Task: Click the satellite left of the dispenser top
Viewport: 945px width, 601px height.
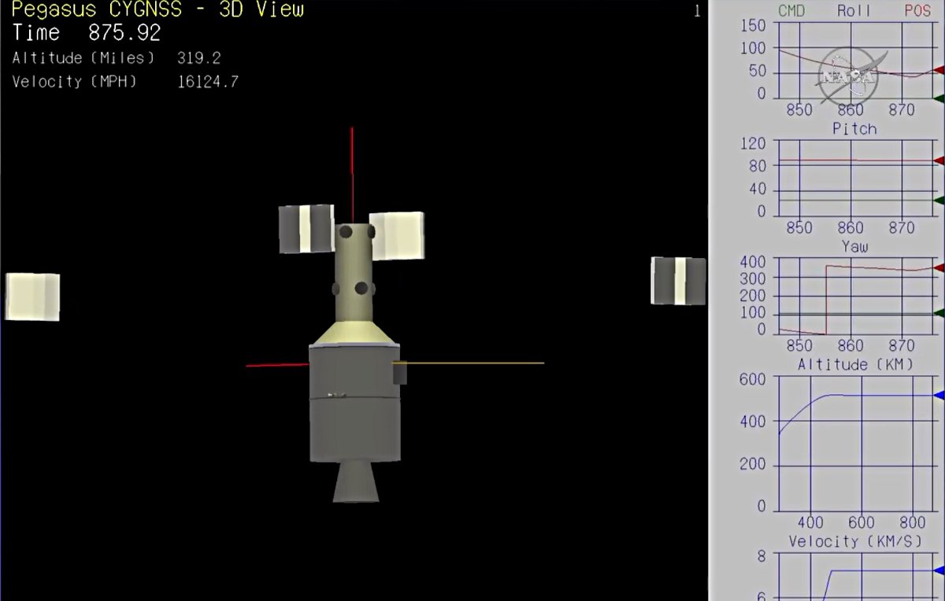Action: (306, 229)
